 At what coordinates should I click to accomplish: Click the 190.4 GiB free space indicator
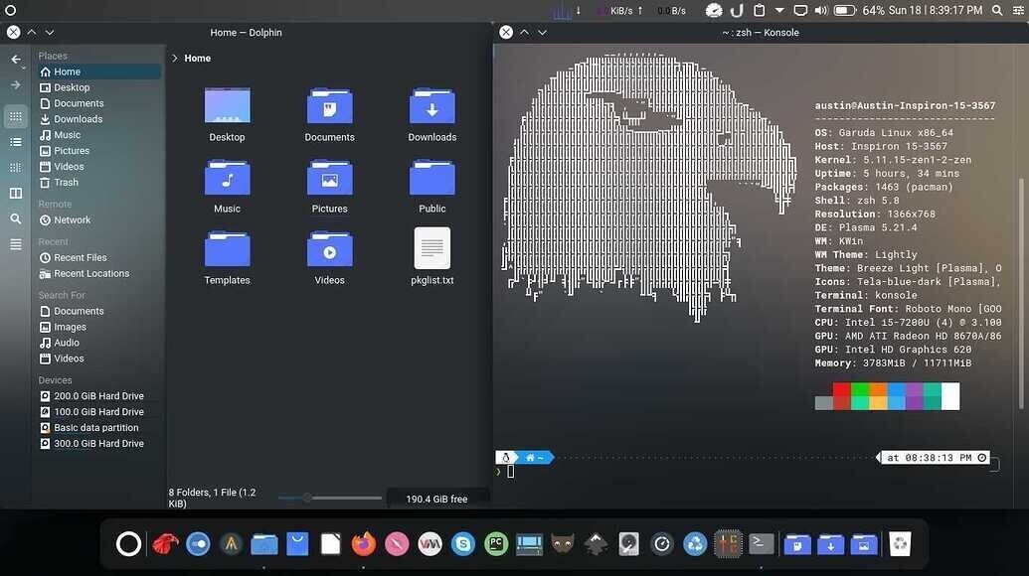pyautogui.click(x=436, y=499)
